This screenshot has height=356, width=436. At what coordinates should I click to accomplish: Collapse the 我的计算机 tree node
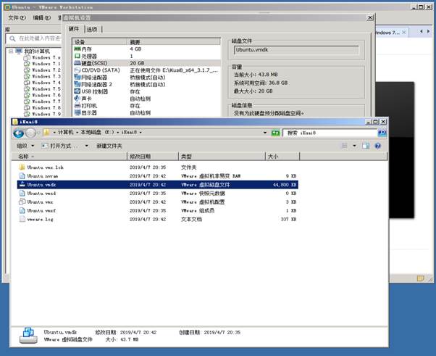point(10,51)
